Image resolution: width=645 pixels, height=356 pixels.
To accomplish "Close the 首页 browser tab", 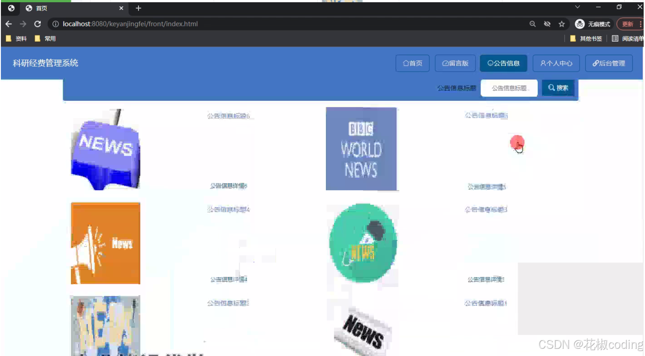I will tap(121, 8).
